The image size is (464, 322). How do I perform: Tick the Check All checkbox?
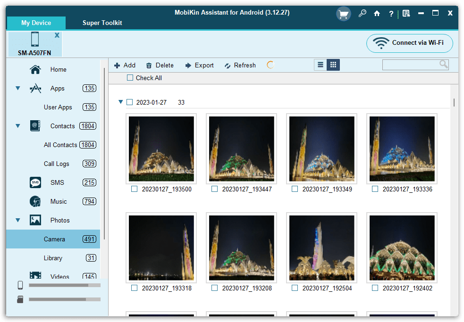click(130, 78)
